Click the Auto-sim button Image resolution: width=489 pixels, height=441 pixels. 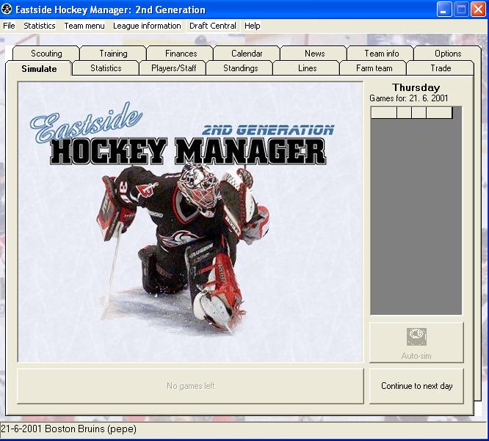pos(416,343)
